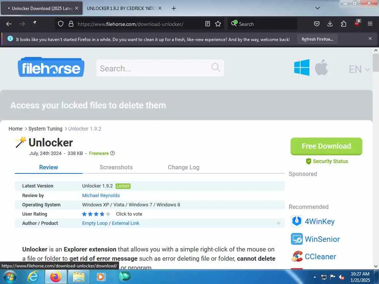Viewport: 379px width, 284px height.
Task: Open the Michael Reynolds reviewer link
Action: 101,195
